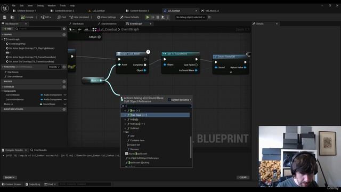Switch to the Content Browser 2 tab
The width and height of the screenshot is (341, 192).
coord(62,11)
